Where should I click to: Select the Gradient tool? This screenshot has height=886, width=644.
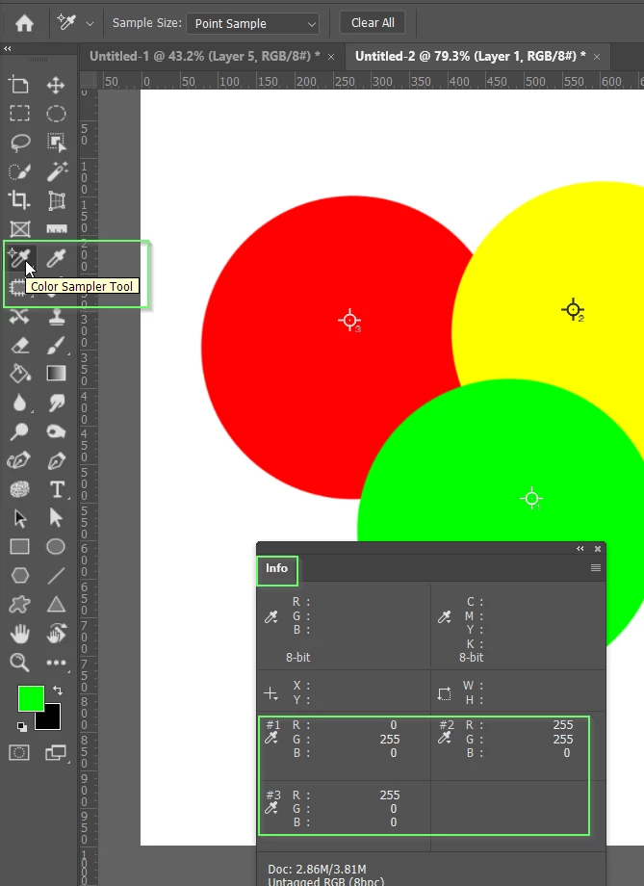56,374
